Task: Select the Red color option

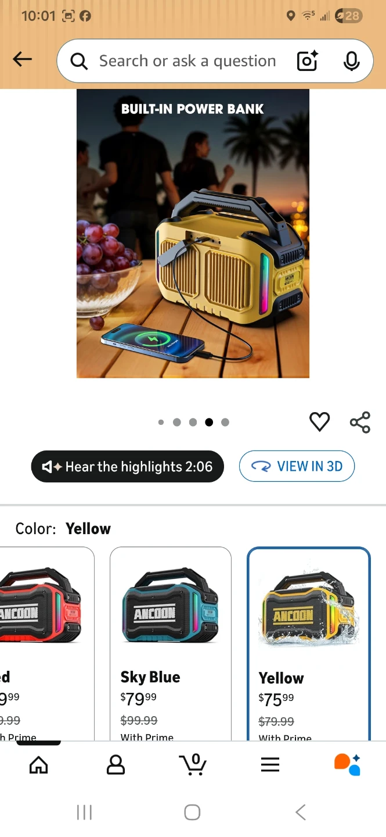Action: point(47,643)
